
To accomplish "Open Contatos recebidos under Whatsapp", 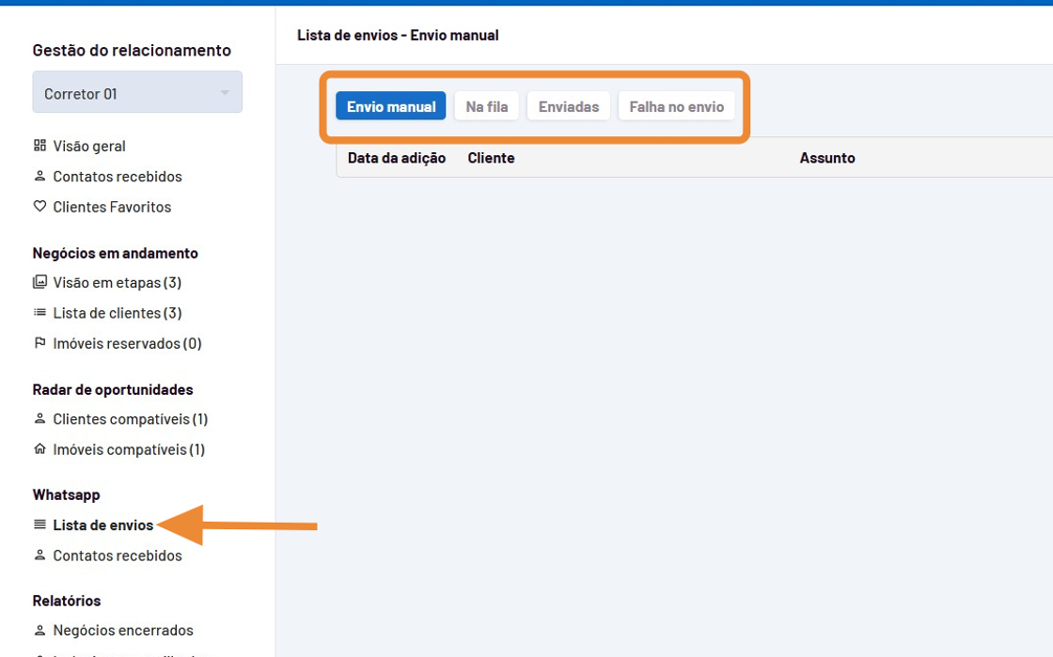I will click(x=118, y=555).
